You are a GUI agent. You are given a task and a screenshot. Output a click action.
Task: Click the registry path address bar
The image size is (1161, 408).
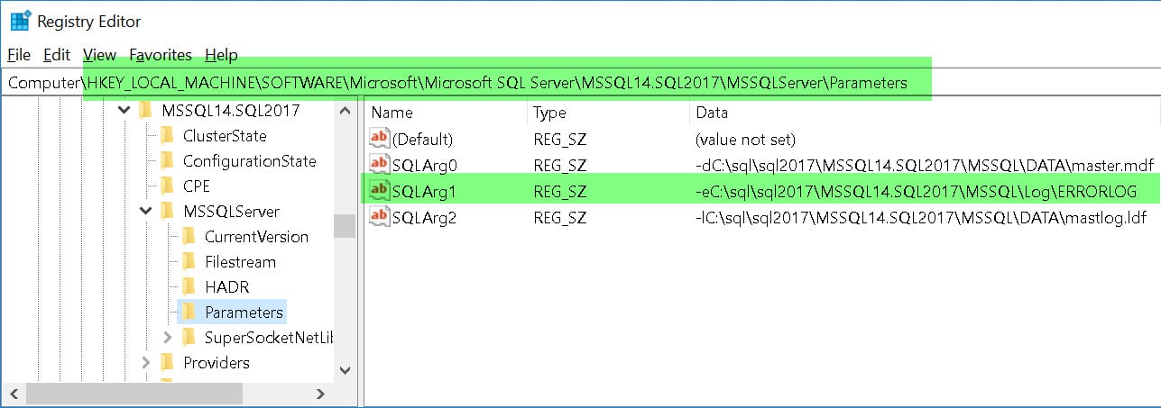pyautogui.click(x=580, y=83)
